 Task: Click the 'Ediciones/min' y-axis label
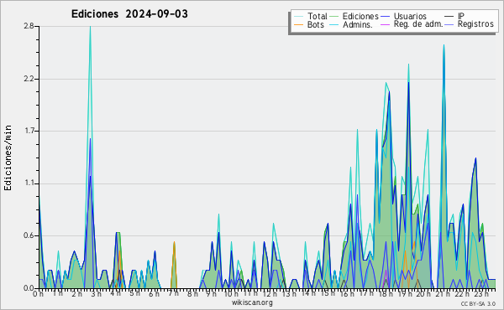[8, 158]
